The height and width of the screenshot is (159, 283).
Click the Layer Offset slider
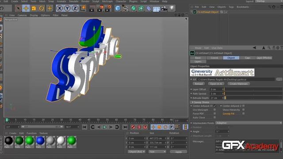click(x=253, y=89)
